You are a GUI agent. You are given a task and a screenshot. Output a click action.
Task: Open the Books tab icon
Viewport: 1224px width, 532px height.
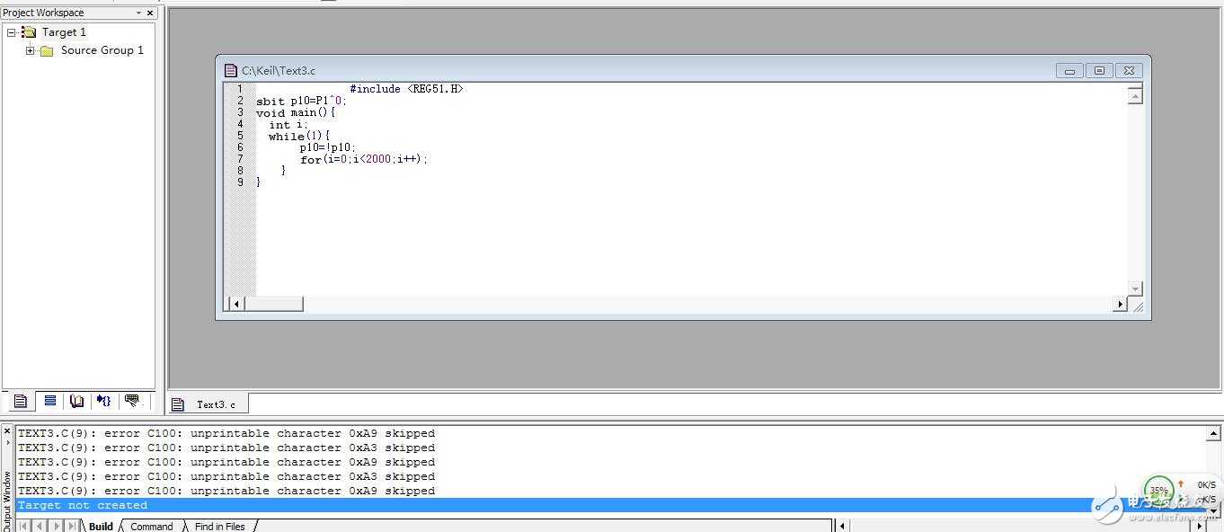(77, 401)
